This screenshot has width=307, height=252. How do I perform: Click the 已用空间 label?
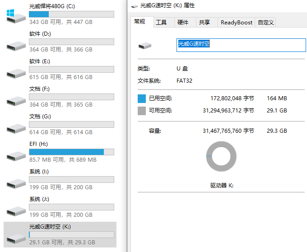coord(160,98)
